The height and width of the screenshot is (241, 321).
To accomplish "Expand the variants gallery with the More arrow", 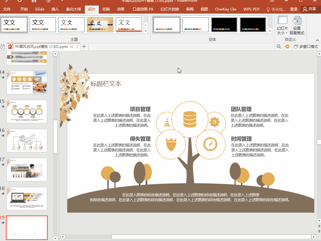I will click(x=270, y=31).
